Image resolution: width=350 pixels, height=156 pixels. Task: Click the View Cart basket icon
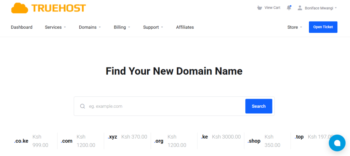click(260, 8)
